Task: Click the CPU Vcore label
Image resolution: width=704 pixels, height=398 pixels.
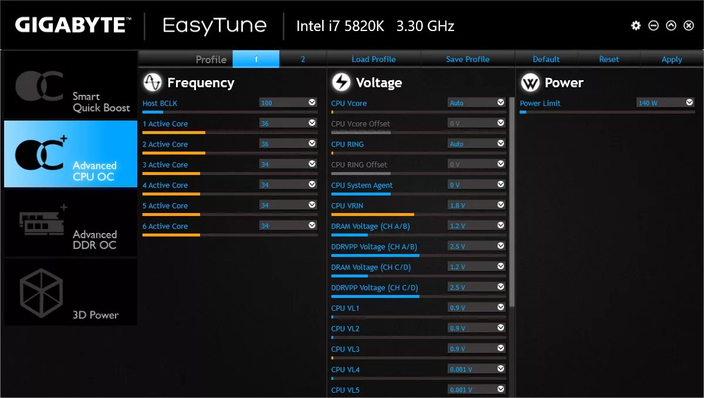Action: pyautogui.click(x=348, y=103)
